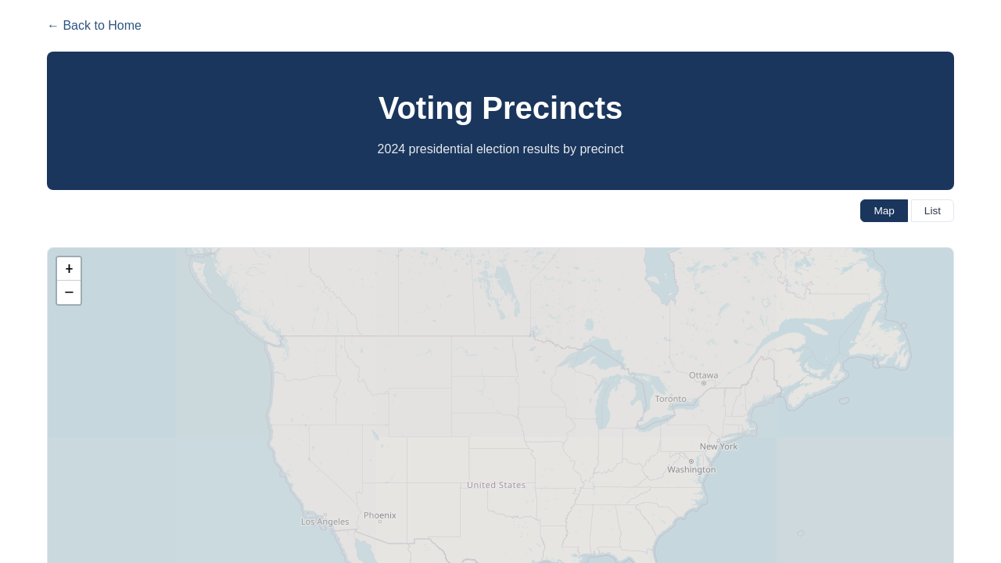This screenshot has height=563, width=1001.
Task: Switch to the List view
Action: click(x=932, y=210)
